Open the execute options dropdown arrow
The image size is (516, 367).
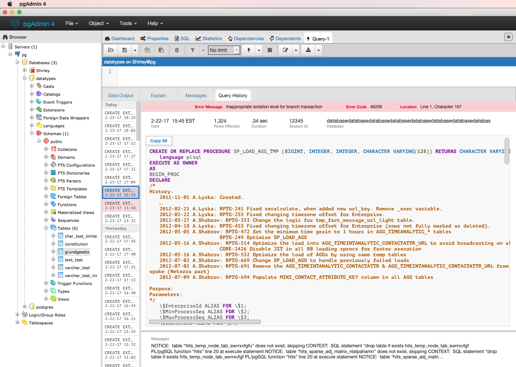[x=259, y=50]
